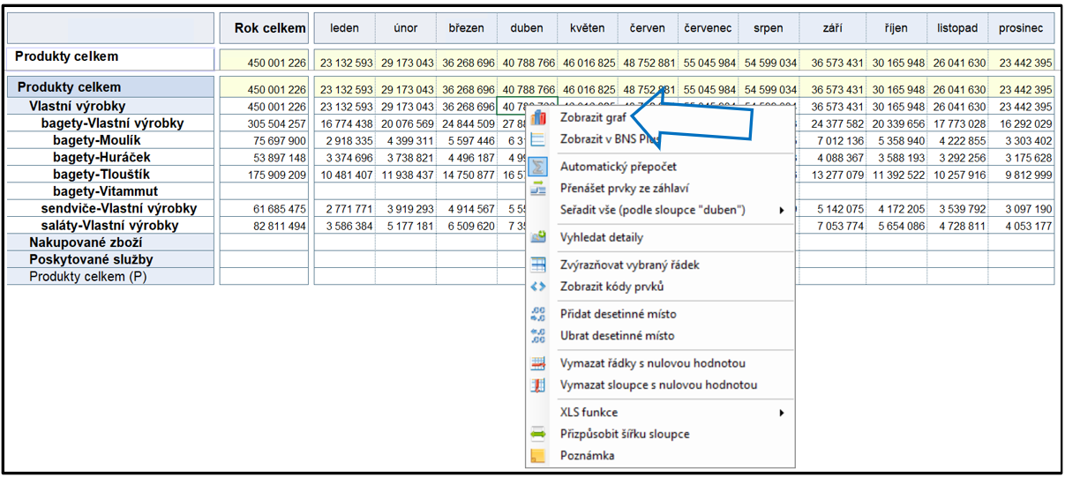Image resolution: width=1065 pixels, height=477 pixels.
Task: Click the November cell 10 257 916
Action: (x=957, y=175)
